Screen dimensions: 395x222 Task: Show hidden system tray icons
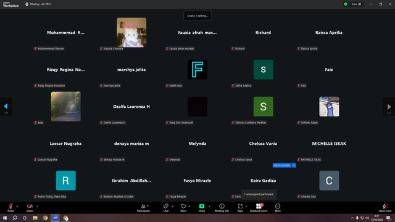(352, 218)
